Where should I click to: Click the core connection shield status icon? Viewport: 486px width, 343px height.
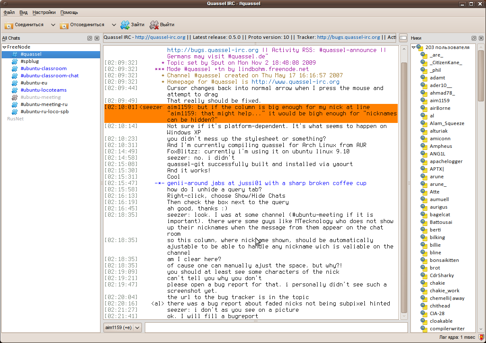pyautogui.click(x=481, y=338)
